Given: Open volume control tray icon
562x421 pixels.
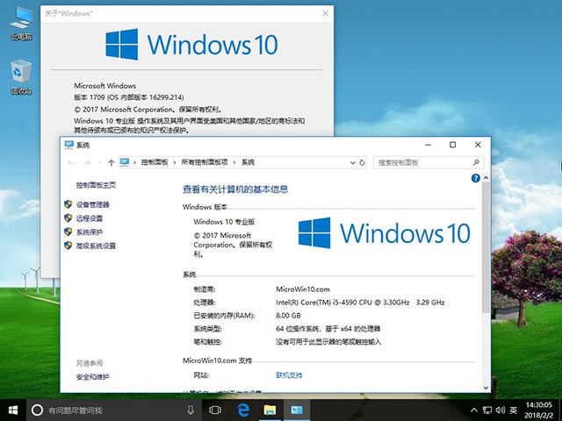Looking at the screenshot, I should tap(501, 410).
